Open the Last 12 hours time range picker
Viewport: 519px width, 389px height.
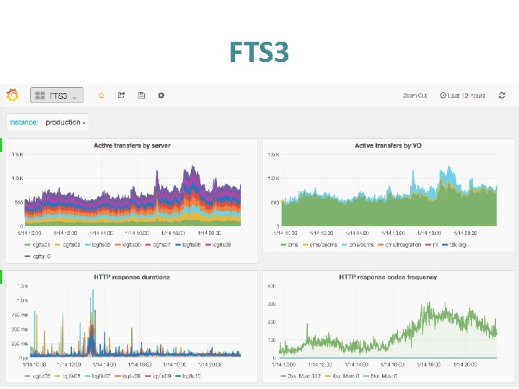(463, 96)
